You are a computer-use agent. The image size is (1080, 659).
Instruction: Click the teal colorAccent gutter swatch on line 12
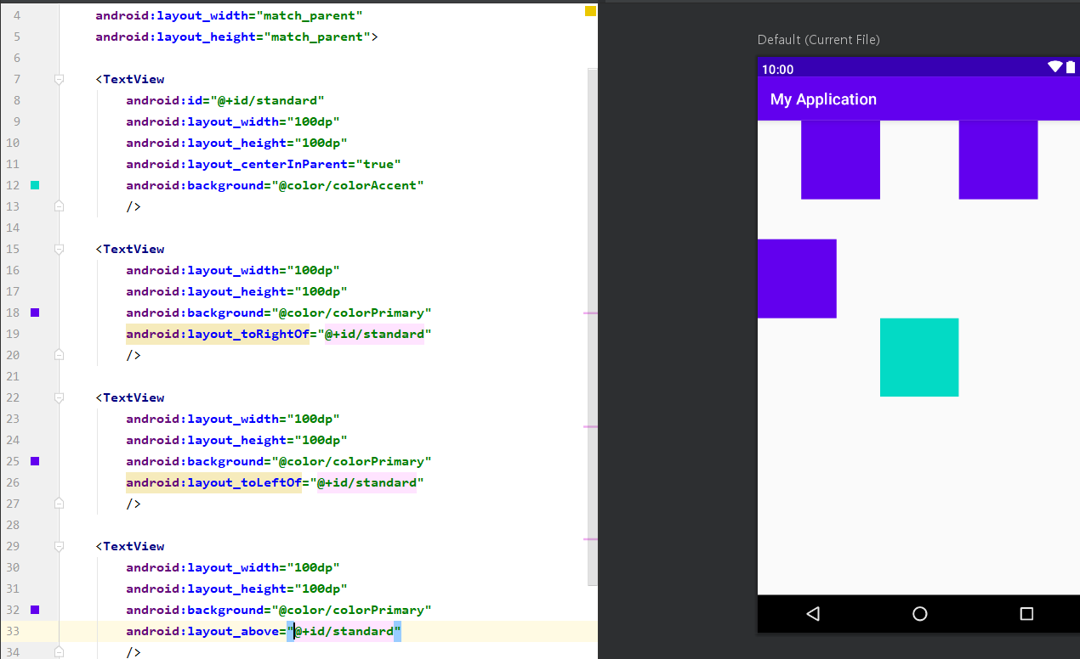[x=35, y=185]
